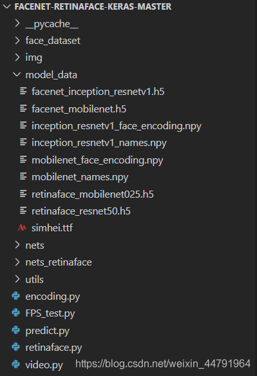Click Python icon beside FPS_test.py
The image size is (257, 376).
[x=16, y=313]
